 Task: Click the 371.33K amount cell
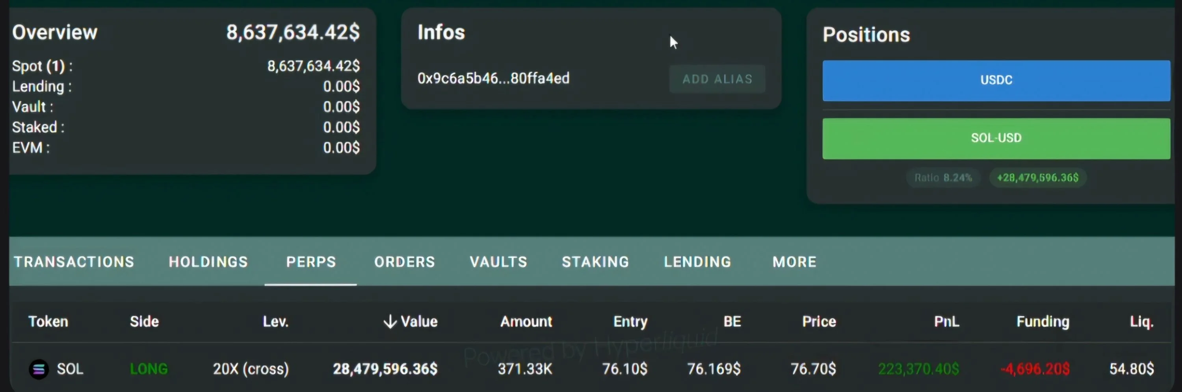click(x=525, y=369)
